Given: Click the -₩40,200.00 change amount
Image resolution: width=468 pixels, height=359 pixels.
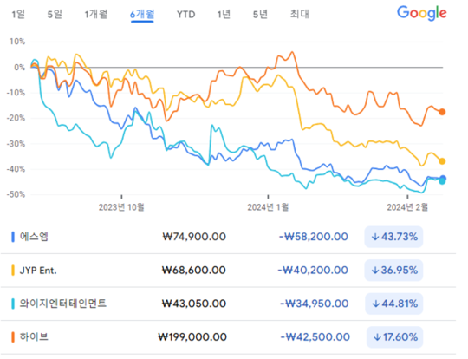Looking at the screenshot, I should [313, 271].
